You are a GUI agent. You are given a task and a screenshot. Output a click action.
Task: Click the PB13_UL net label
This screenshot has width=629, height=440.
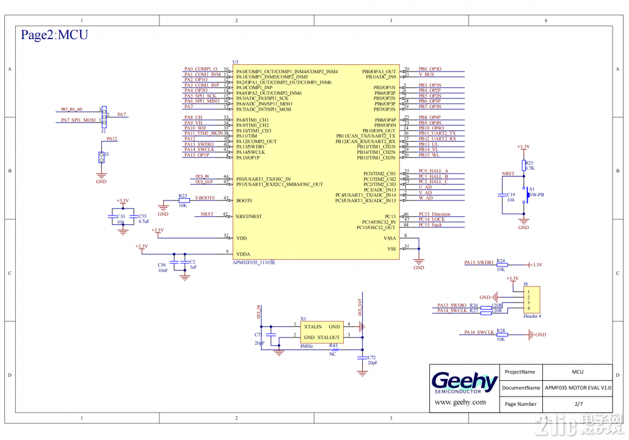pos(429,144)
